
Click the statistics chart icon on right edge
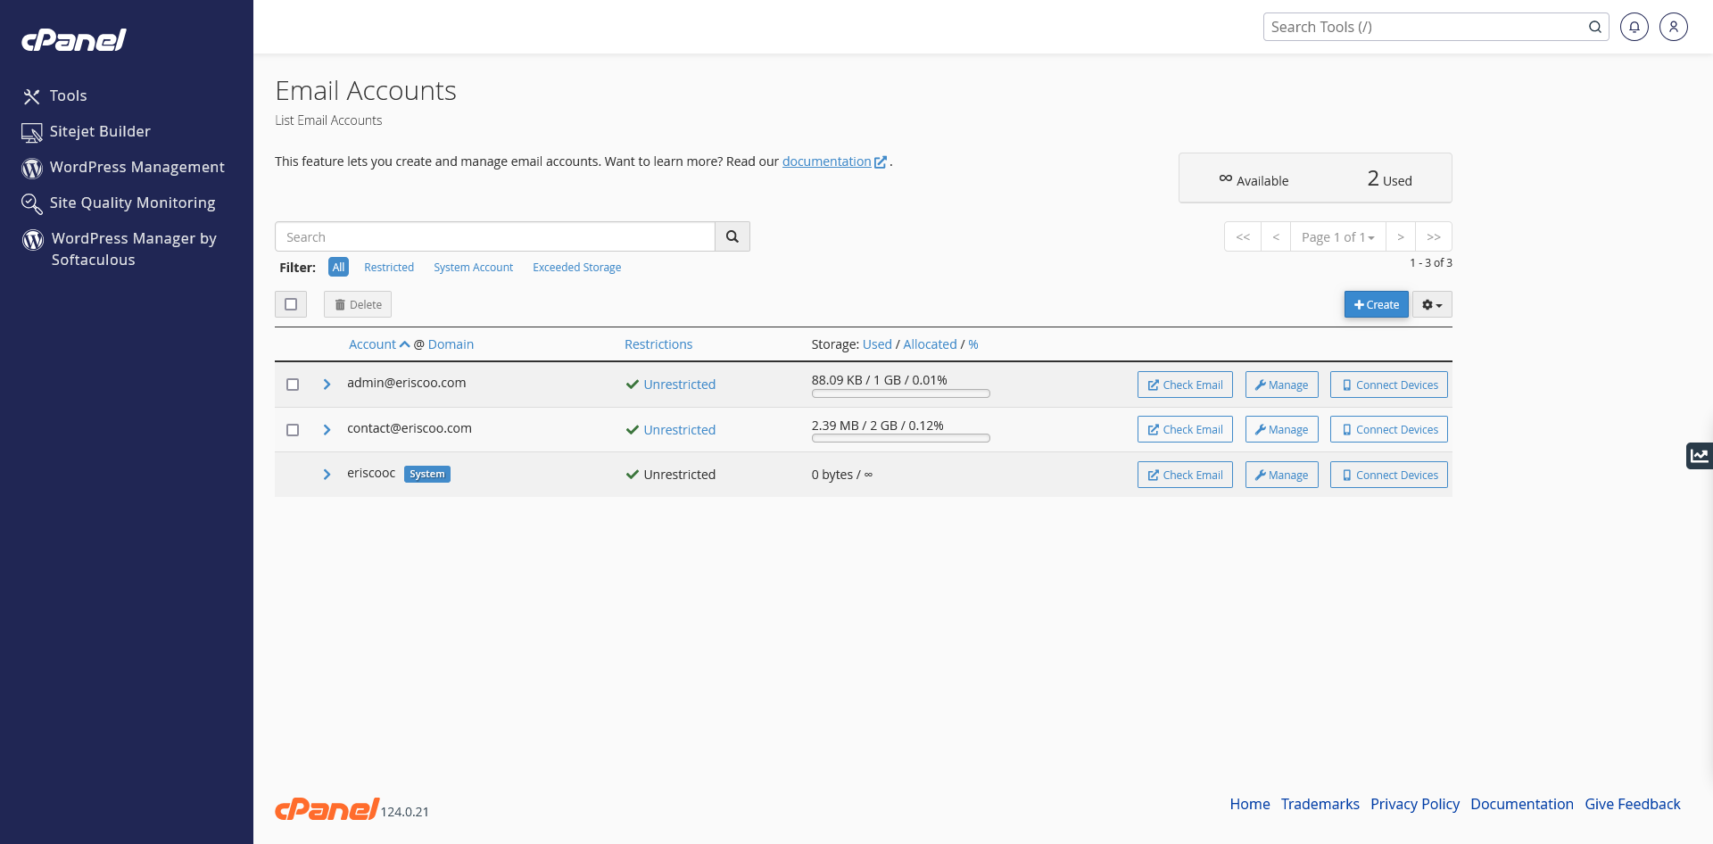pos(1699,455)
